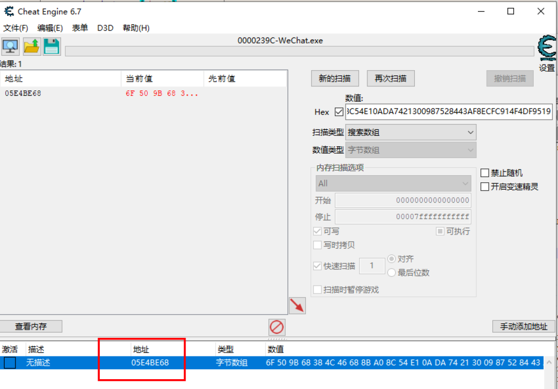Click the 再次扫描 button
The width and height of the screenshot is (558, 389).
[x=391, y=79]
